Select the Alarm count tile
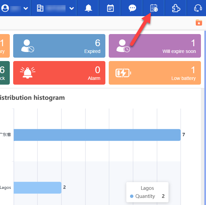The width and height of the screenshot is (206, 205). [x=59, y=73]
